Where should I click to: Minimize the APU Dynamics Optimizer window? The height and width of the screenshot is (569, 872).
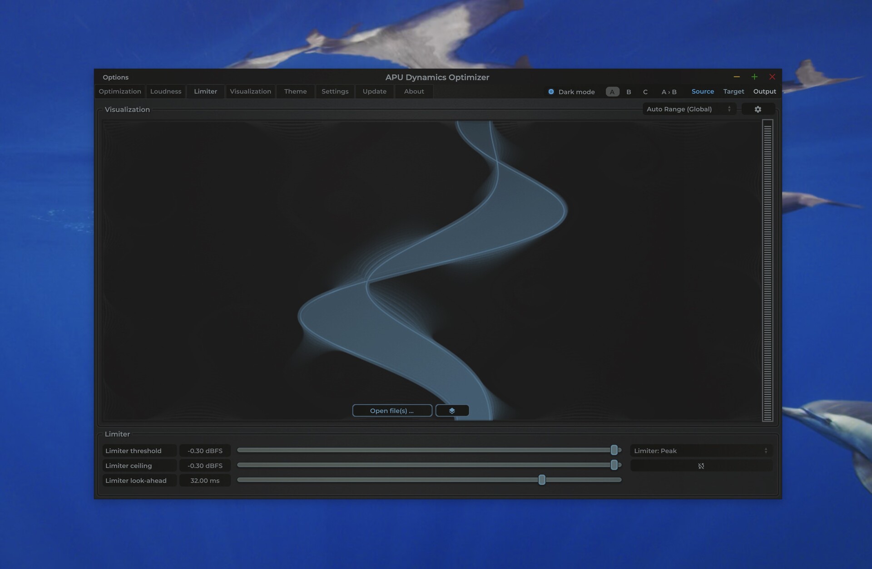pos(737,77)
